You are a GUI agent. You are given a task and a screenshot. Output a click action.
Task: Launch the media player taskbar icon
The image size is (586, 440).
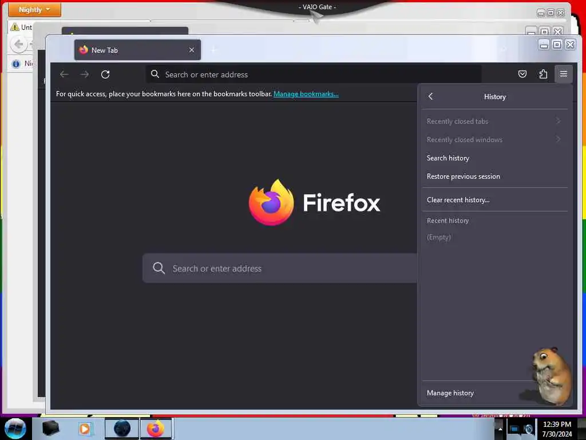pyautogui.click(x=85, y=429)
